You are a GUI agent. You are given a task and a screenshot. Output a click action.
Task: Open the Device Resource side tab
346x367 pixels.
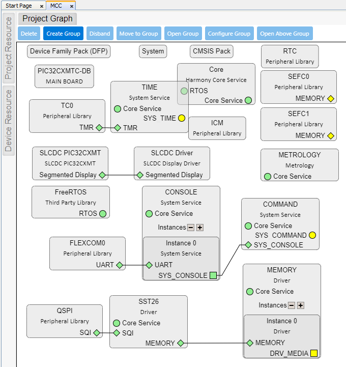click(8, 120)
